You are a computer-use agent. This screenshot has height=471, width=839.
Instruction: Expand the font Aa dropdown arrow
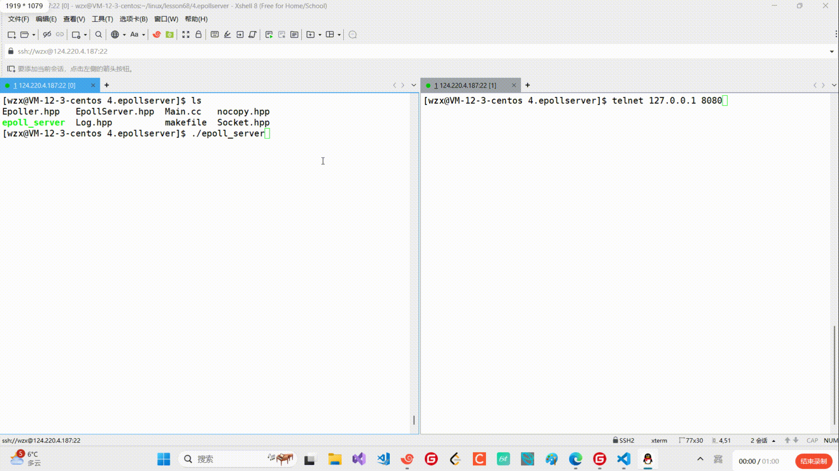point(144,35)
